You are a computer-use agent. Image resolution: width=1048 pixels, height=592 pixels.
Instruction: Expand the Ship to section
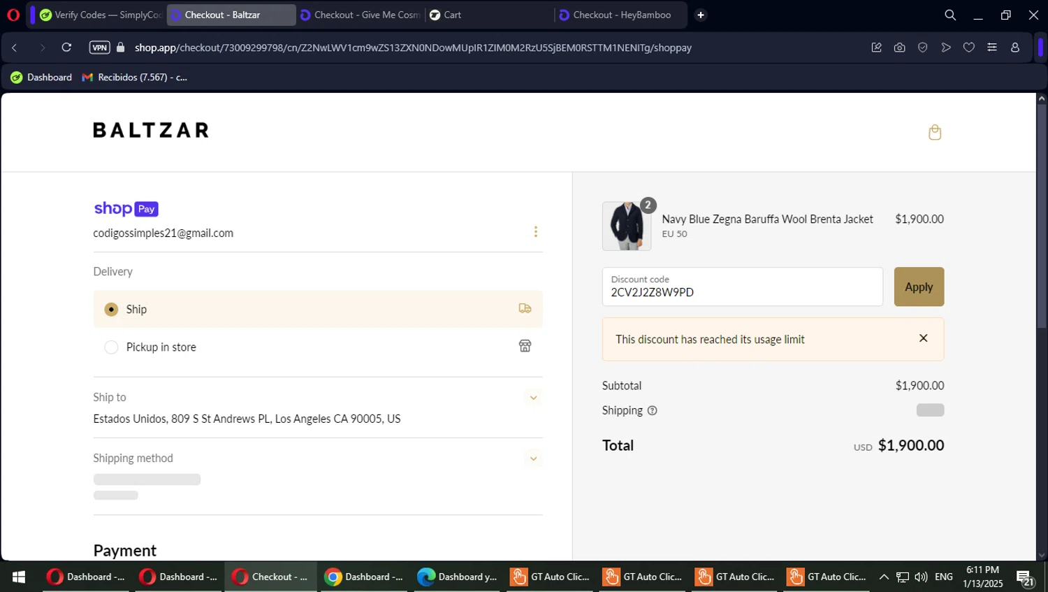tap(533, 398)
